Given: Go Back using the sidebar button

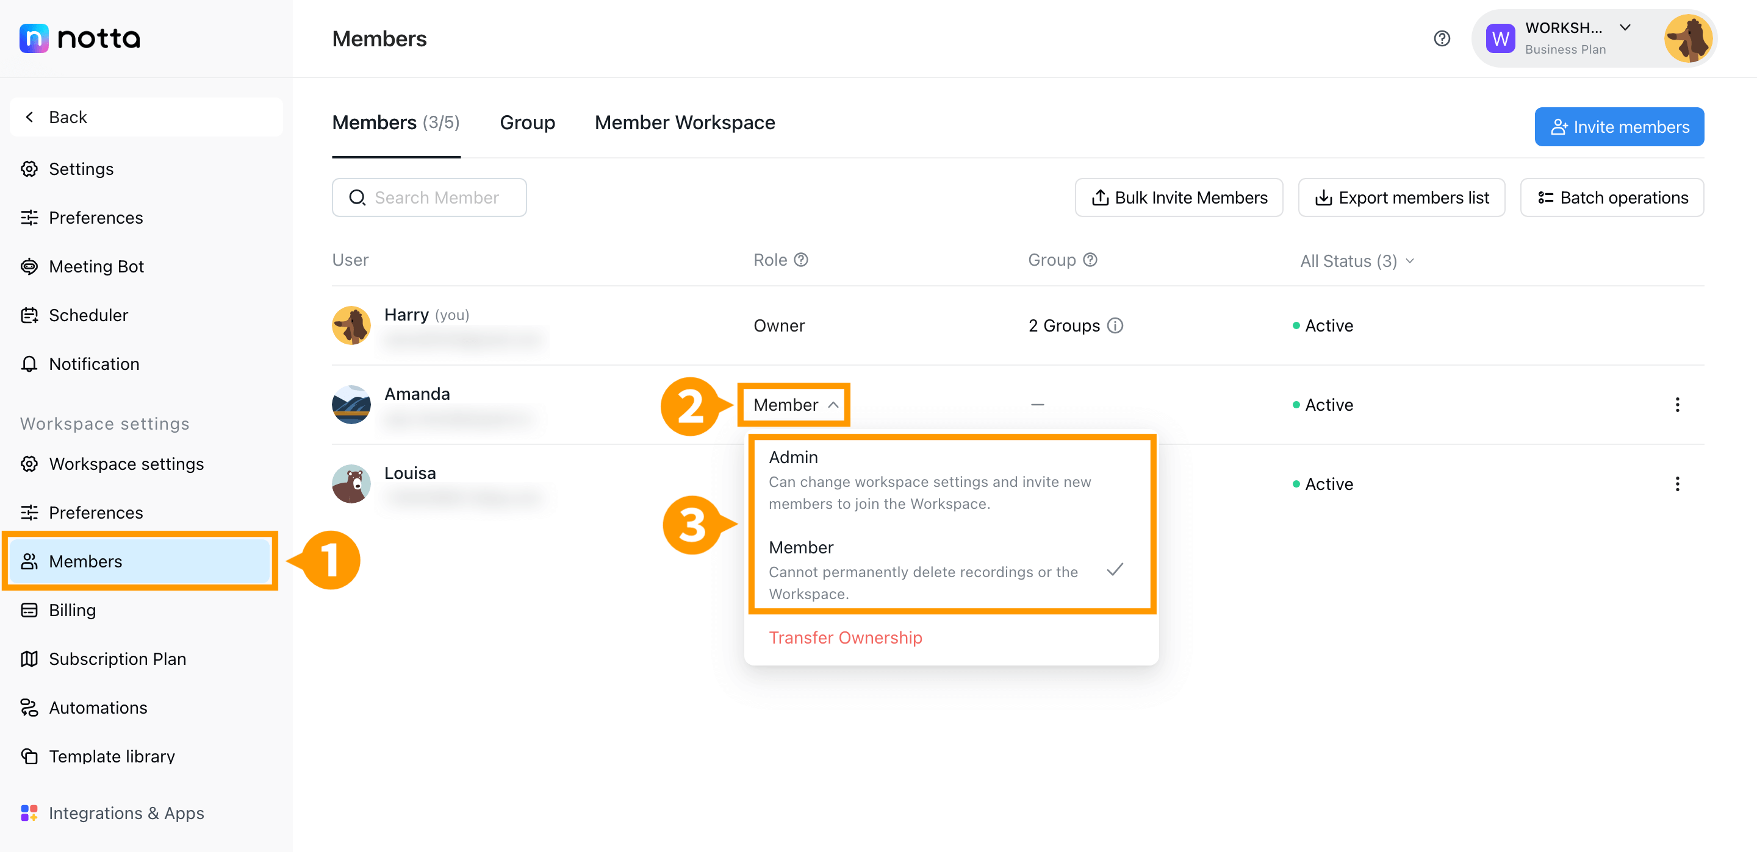Looking at the screenshot, I should point(146,116).
